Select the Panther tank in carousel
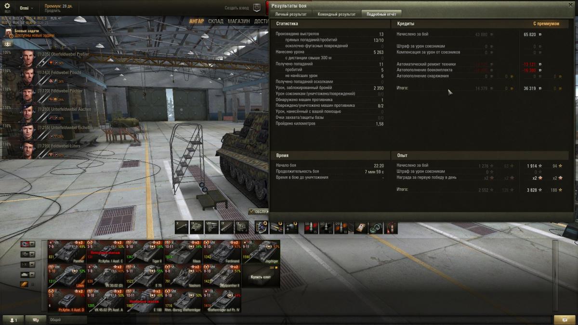This screenshot has width=578, height=325. coord(66,252)
